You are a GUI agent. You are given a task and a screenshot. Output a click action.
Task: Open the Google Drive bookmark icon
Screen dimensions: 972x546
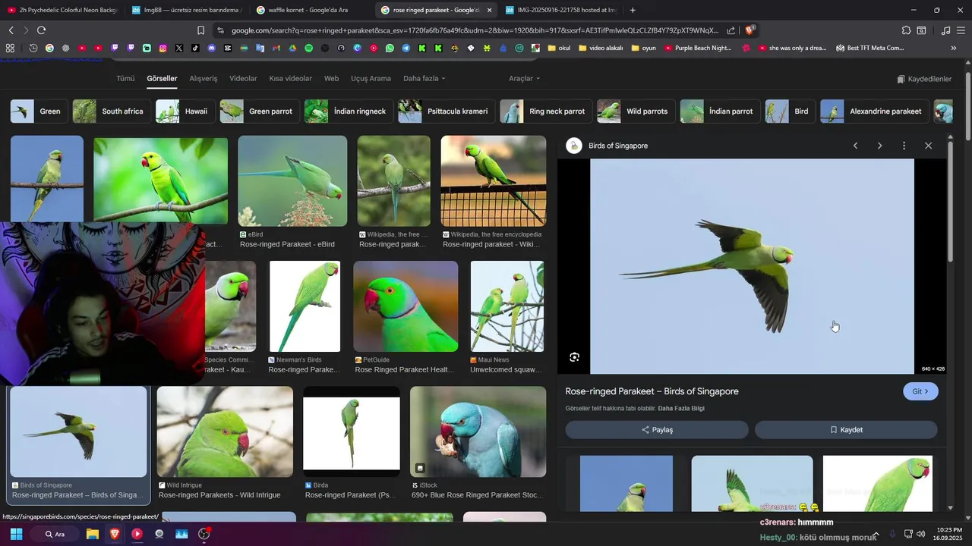pos(292,48)
